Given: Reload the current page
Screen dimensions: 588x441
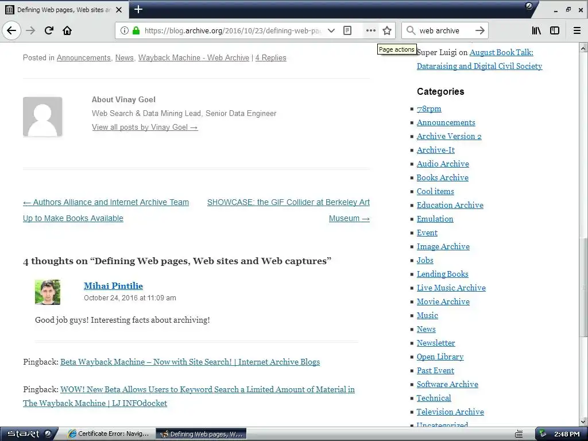Looking at the screenshot, I should click(49, 30).
